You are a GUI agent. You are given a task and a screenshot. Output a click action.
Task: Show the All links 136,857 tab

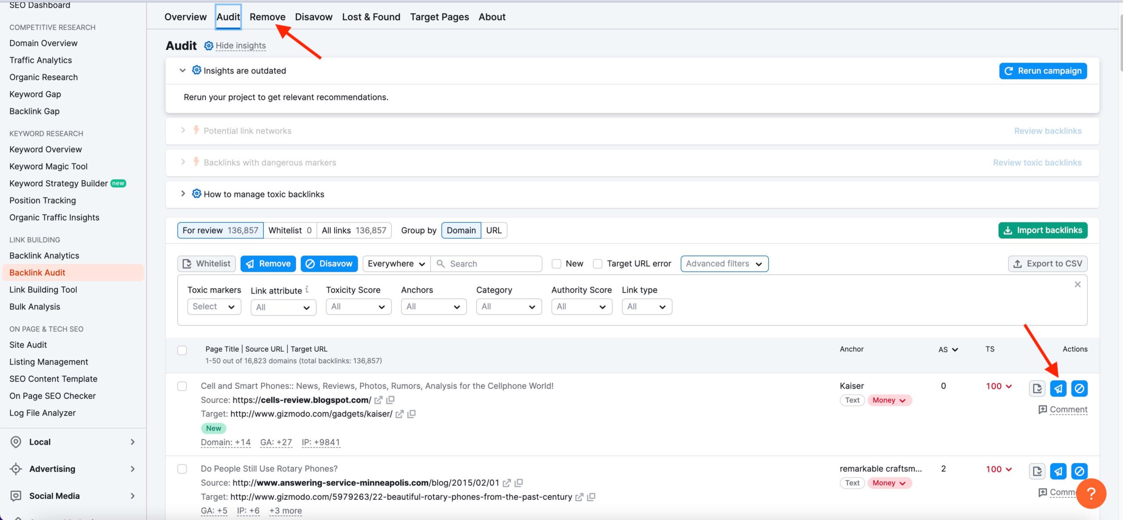pyautogui.click(x=354, y=230)
